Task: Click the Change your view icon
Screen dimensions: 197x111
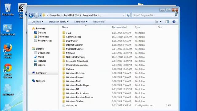Action: tap(157, 22)
